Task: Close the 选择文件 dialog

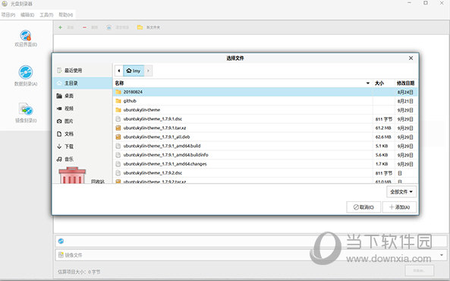Action: click(x=411, y=58)
